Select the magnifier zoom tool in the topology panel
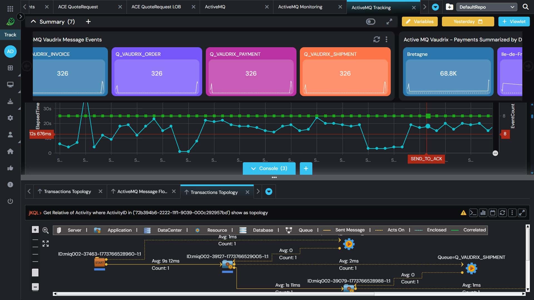The width and height of the screenshot is (534, 300). click(45, 231)
